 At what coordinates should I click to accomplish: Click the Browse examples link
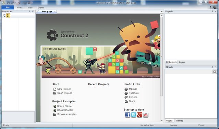pyautogui.click(x=67, y=114)
